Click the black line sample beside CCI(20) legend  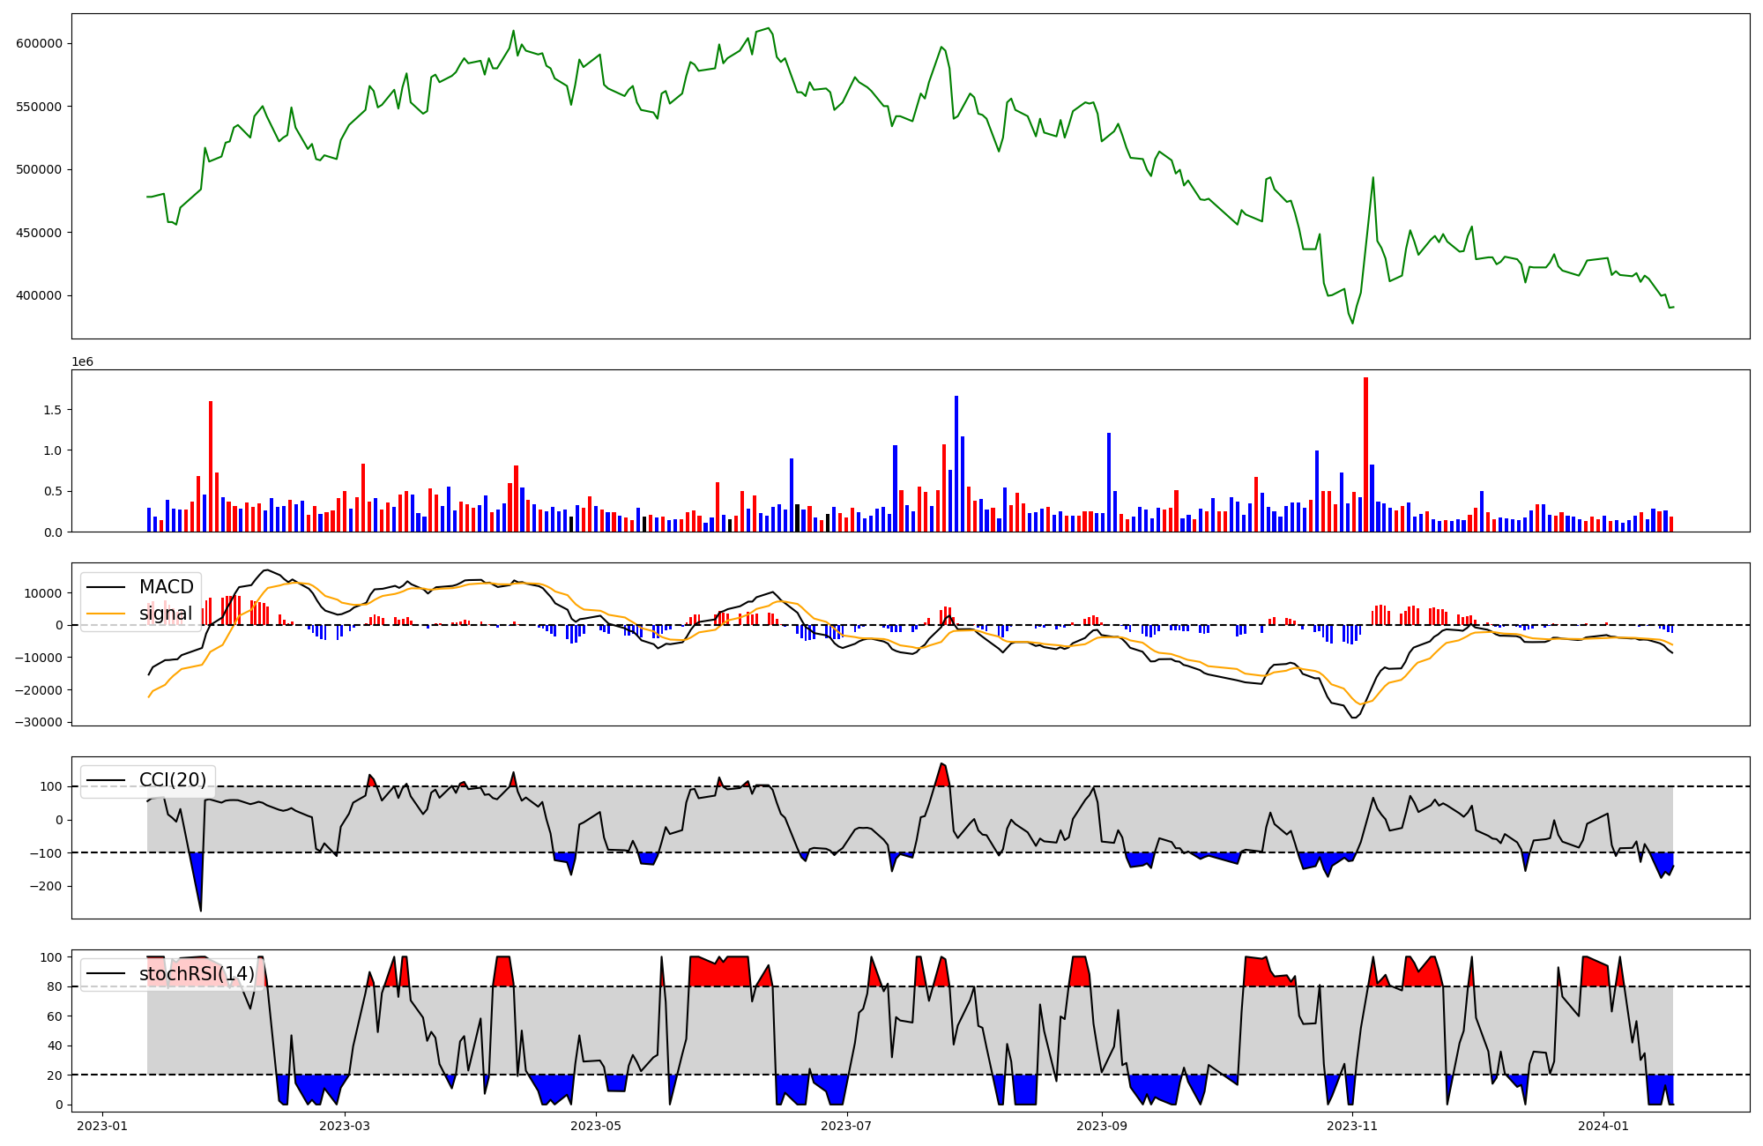(108, 781)
